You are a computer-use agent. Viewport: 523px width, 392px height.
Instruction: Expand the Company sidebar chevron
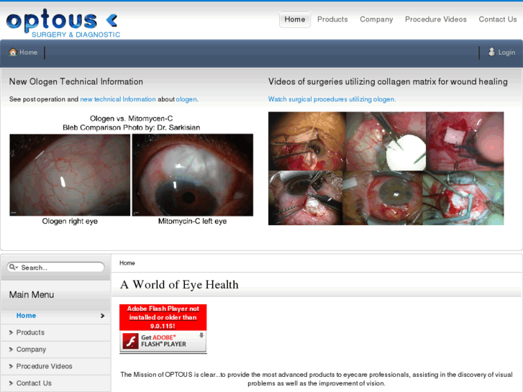click(x=11, y=350)
